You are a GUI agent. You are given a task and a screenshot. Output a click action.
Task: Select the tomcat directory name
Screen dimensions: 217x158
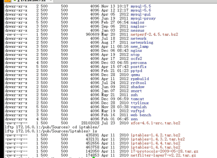(137, 99)
